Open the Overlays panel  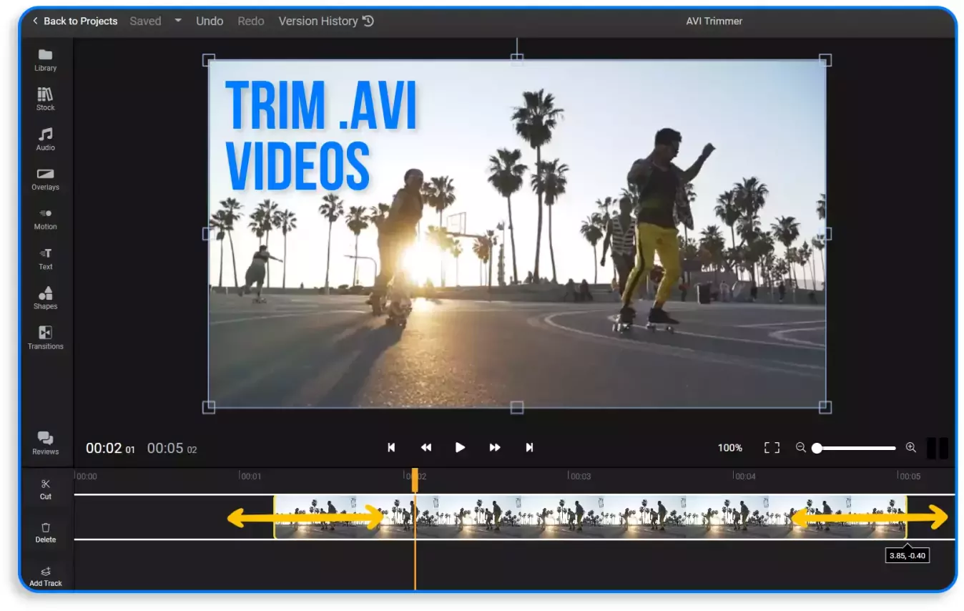45,179
